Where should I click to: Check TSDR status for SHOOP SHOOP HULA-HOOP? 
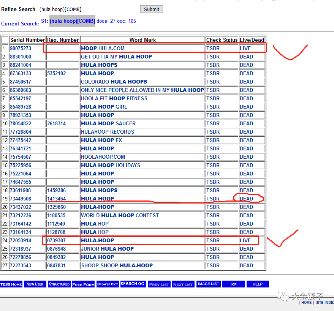[213, 265]
